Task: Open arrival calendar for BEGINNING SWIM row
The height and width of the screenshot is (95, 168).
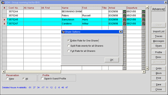Action: pyautogui.click(x=125, y=12)
